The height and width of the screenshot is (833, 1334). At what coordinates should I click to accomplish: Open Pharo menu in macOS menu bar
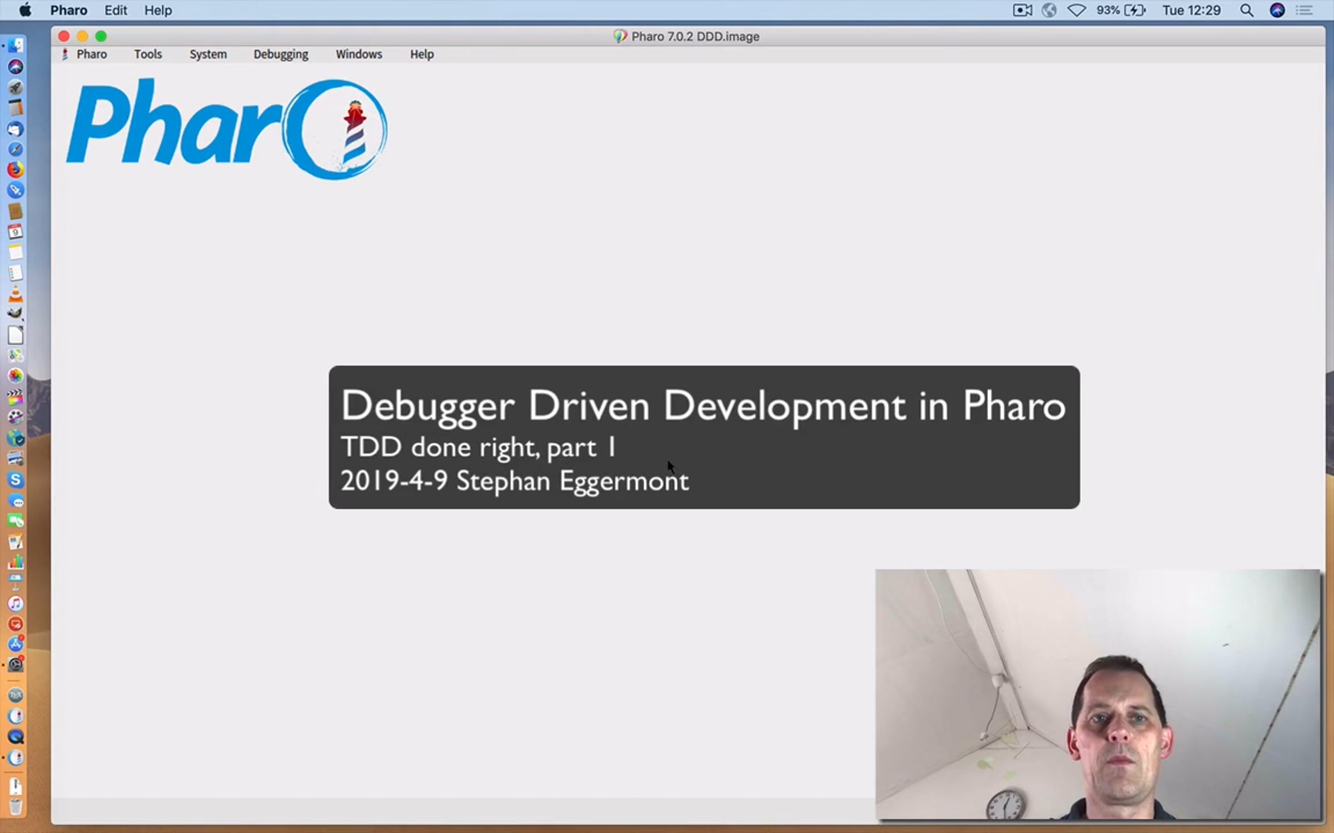pyautogui.click(x=69, y=11)
